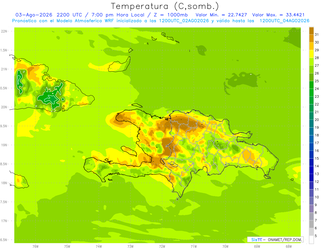This screenshot has width=324, height=250.
Task: Click latitude label "18N"
Action: point(4,183)
